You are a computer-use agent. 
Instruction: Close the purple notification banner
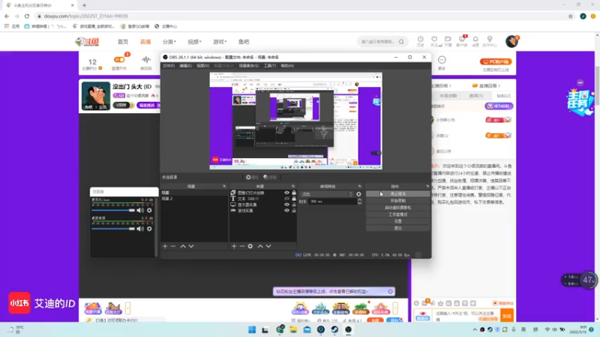pyautogui.click(x=390, y=291)
